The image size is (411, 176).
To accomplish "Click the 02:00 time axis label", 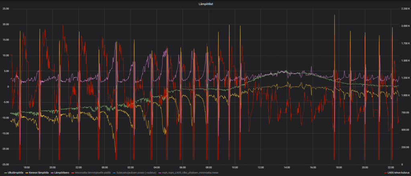I will (x=130, y=167).
